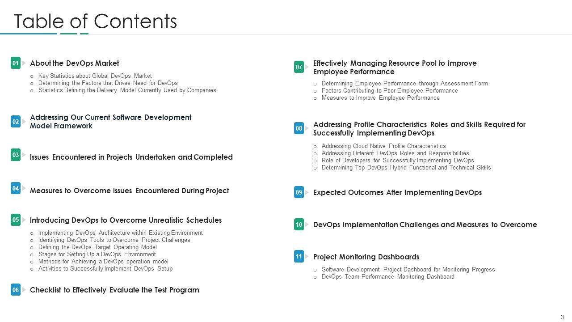
Task: Click the arrow beside badge 10
Action: point(307,225)
